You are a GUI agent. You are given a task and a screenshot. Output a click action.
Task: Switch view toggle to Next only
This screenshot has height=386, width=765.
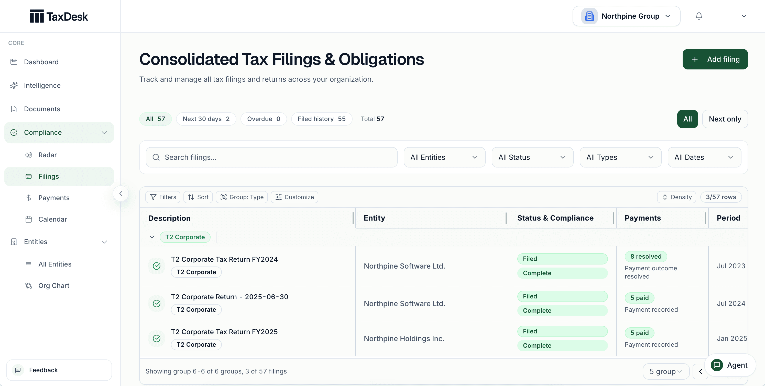point(725,119)
